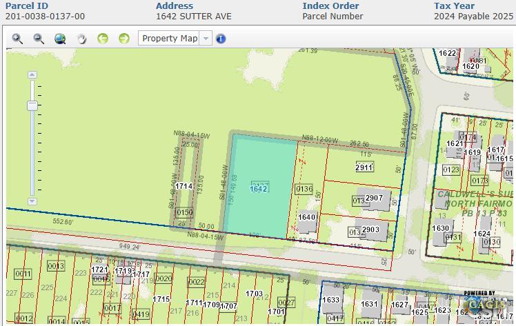Screen dimensions: 516x326
Task: Select the building at 2907
Action: point(375,198)
